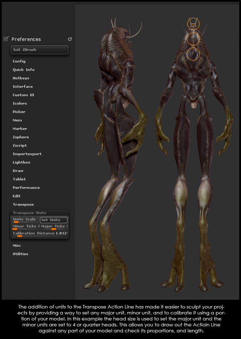Open the Importexport submenu
Screen dimensions: 241x339
(x=27, y=154)
